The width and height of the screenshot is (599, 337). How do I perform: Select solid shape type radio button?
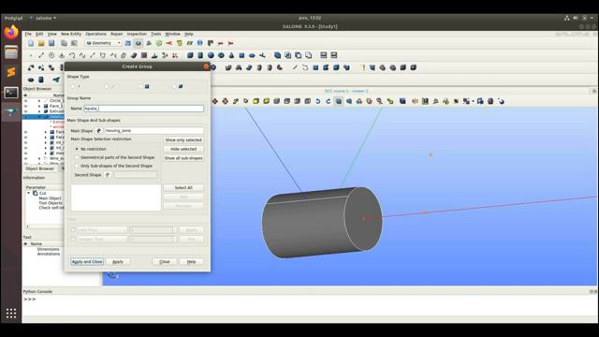point(174,86)
